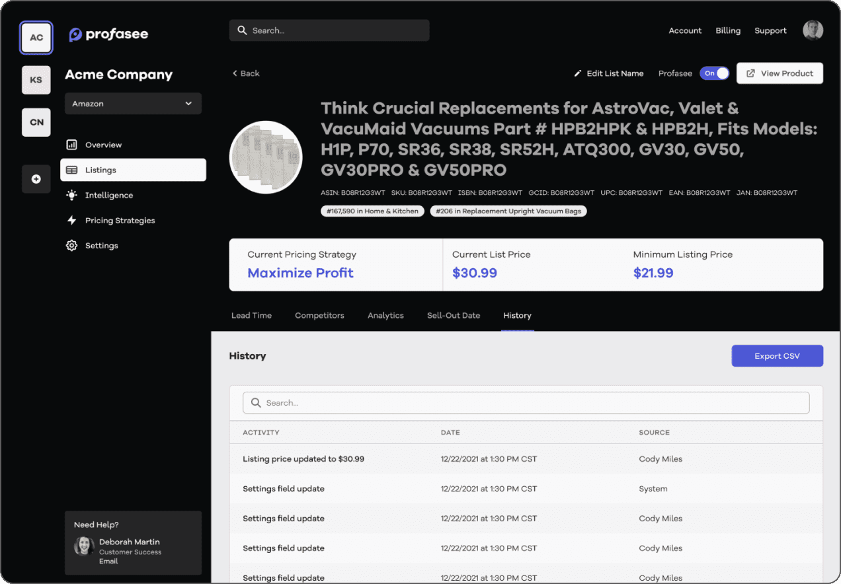
Task: Click the Settings gear icon
Action: [x=71, y=245]
